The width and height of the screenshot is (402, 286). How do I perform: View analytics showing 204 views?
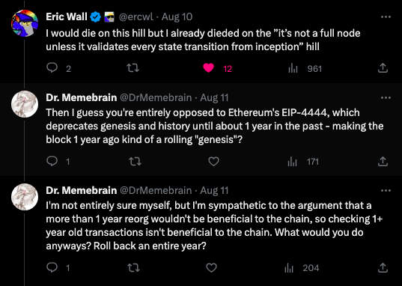302,268
